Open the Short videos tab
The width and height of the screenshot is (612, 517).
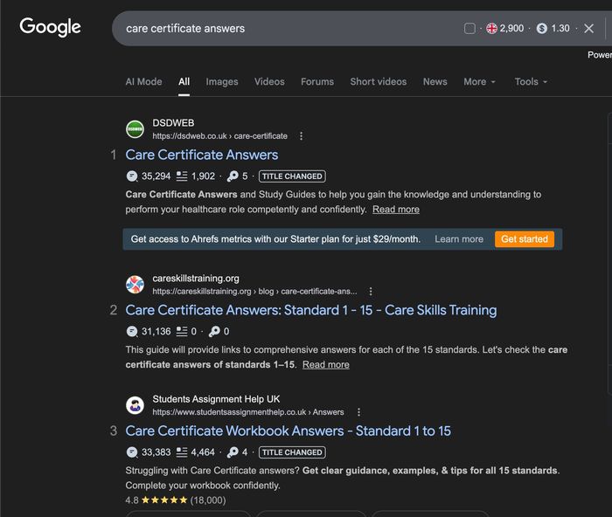tap(379, 82)
